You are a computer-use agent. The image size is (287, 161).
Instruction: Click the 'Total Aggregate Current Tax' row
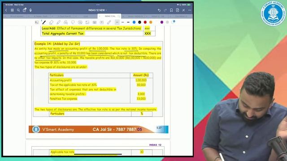point(98,34)
